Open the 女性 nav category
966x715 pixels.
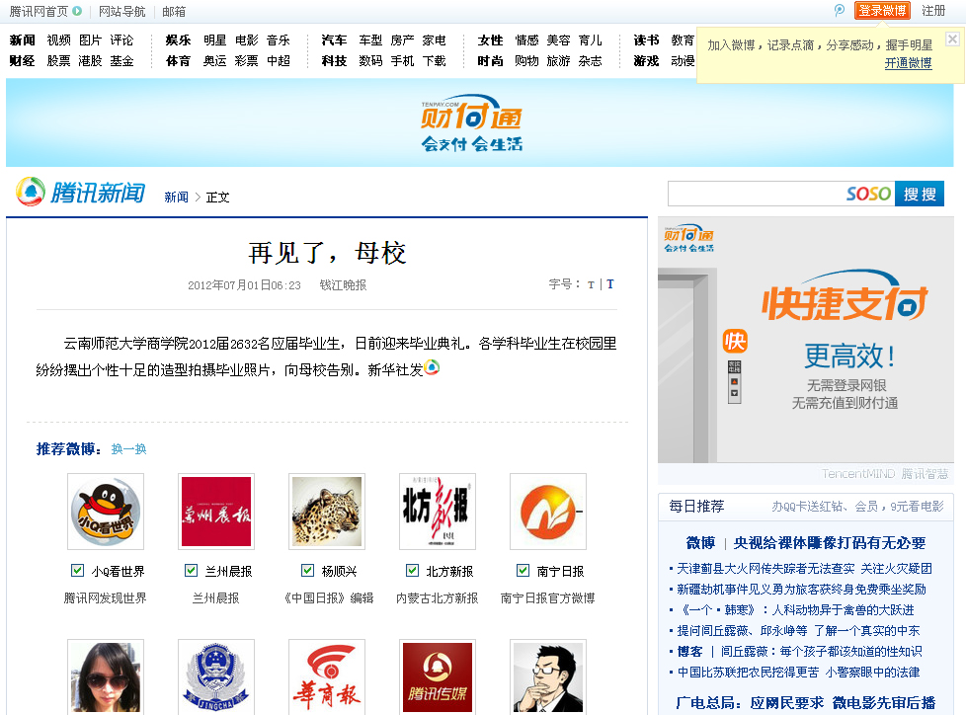pyautogui.click(x=490, y=40)
